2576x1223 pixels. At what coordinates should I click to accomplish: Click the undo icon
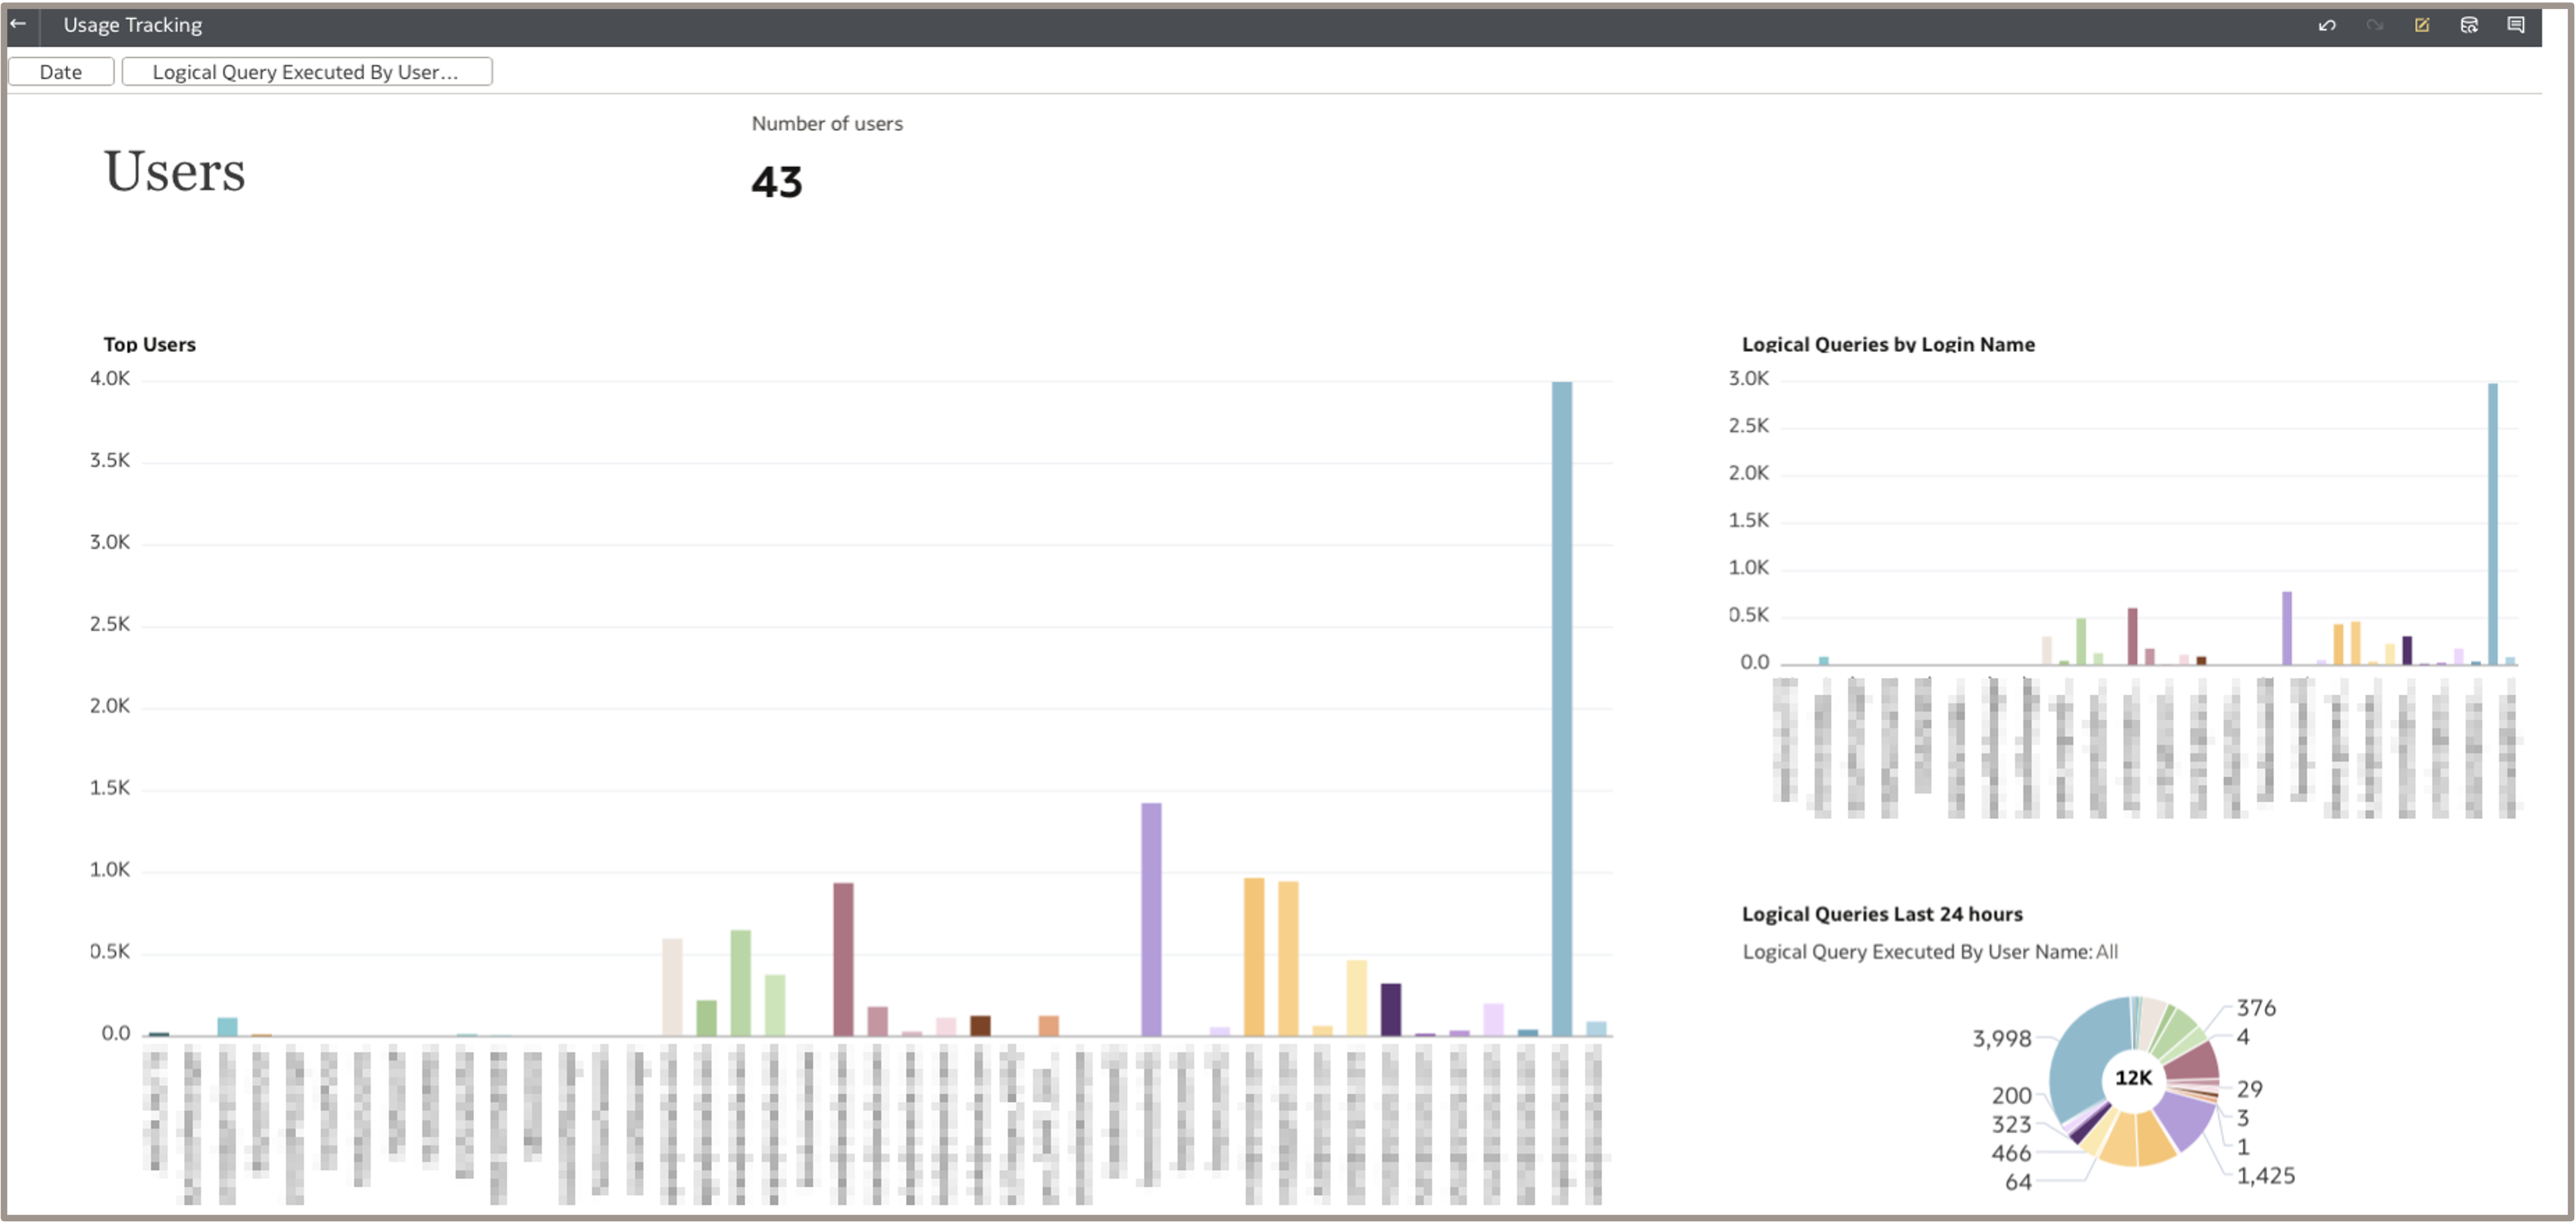[x=2327, y=25]
